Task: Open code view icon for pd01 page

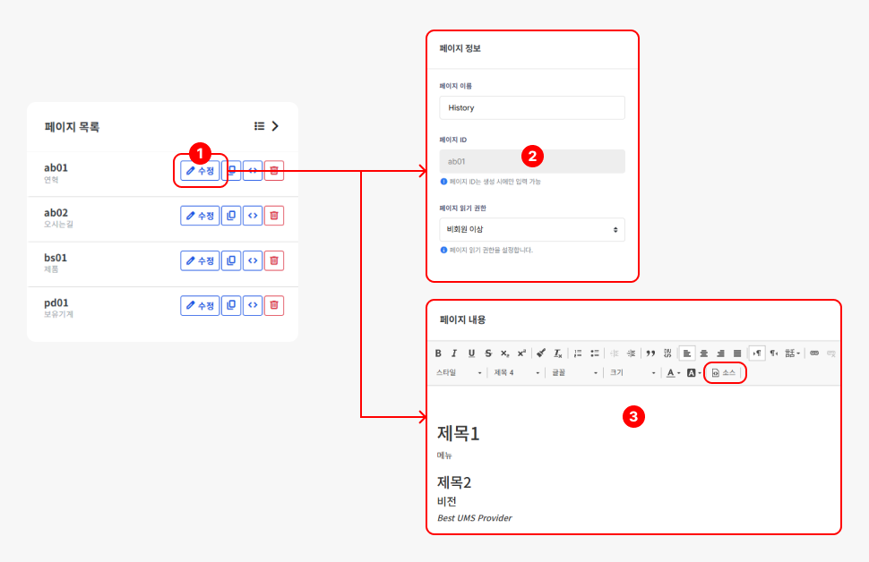Action: (x=253, y=305)
